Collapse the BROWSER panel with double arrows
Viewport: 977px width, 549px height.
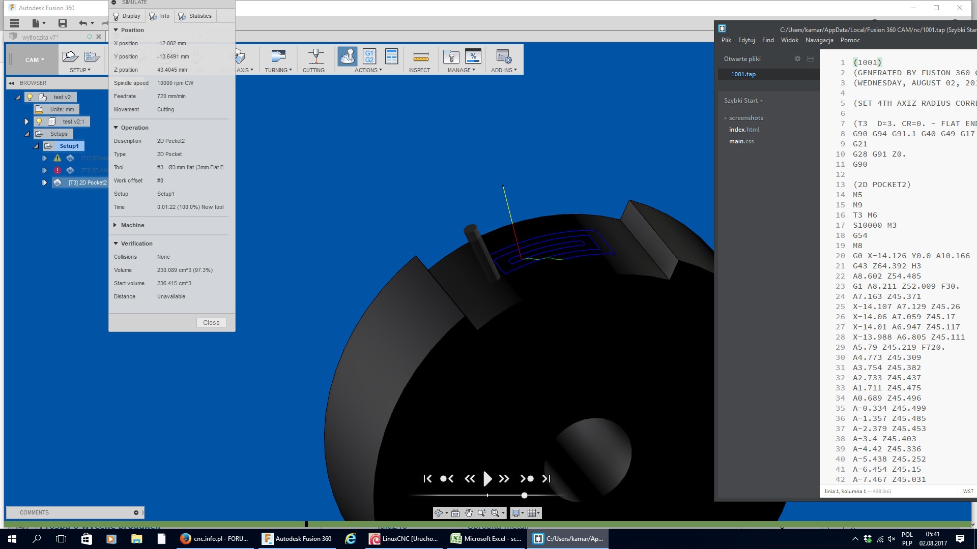click(x=11, y=83)
